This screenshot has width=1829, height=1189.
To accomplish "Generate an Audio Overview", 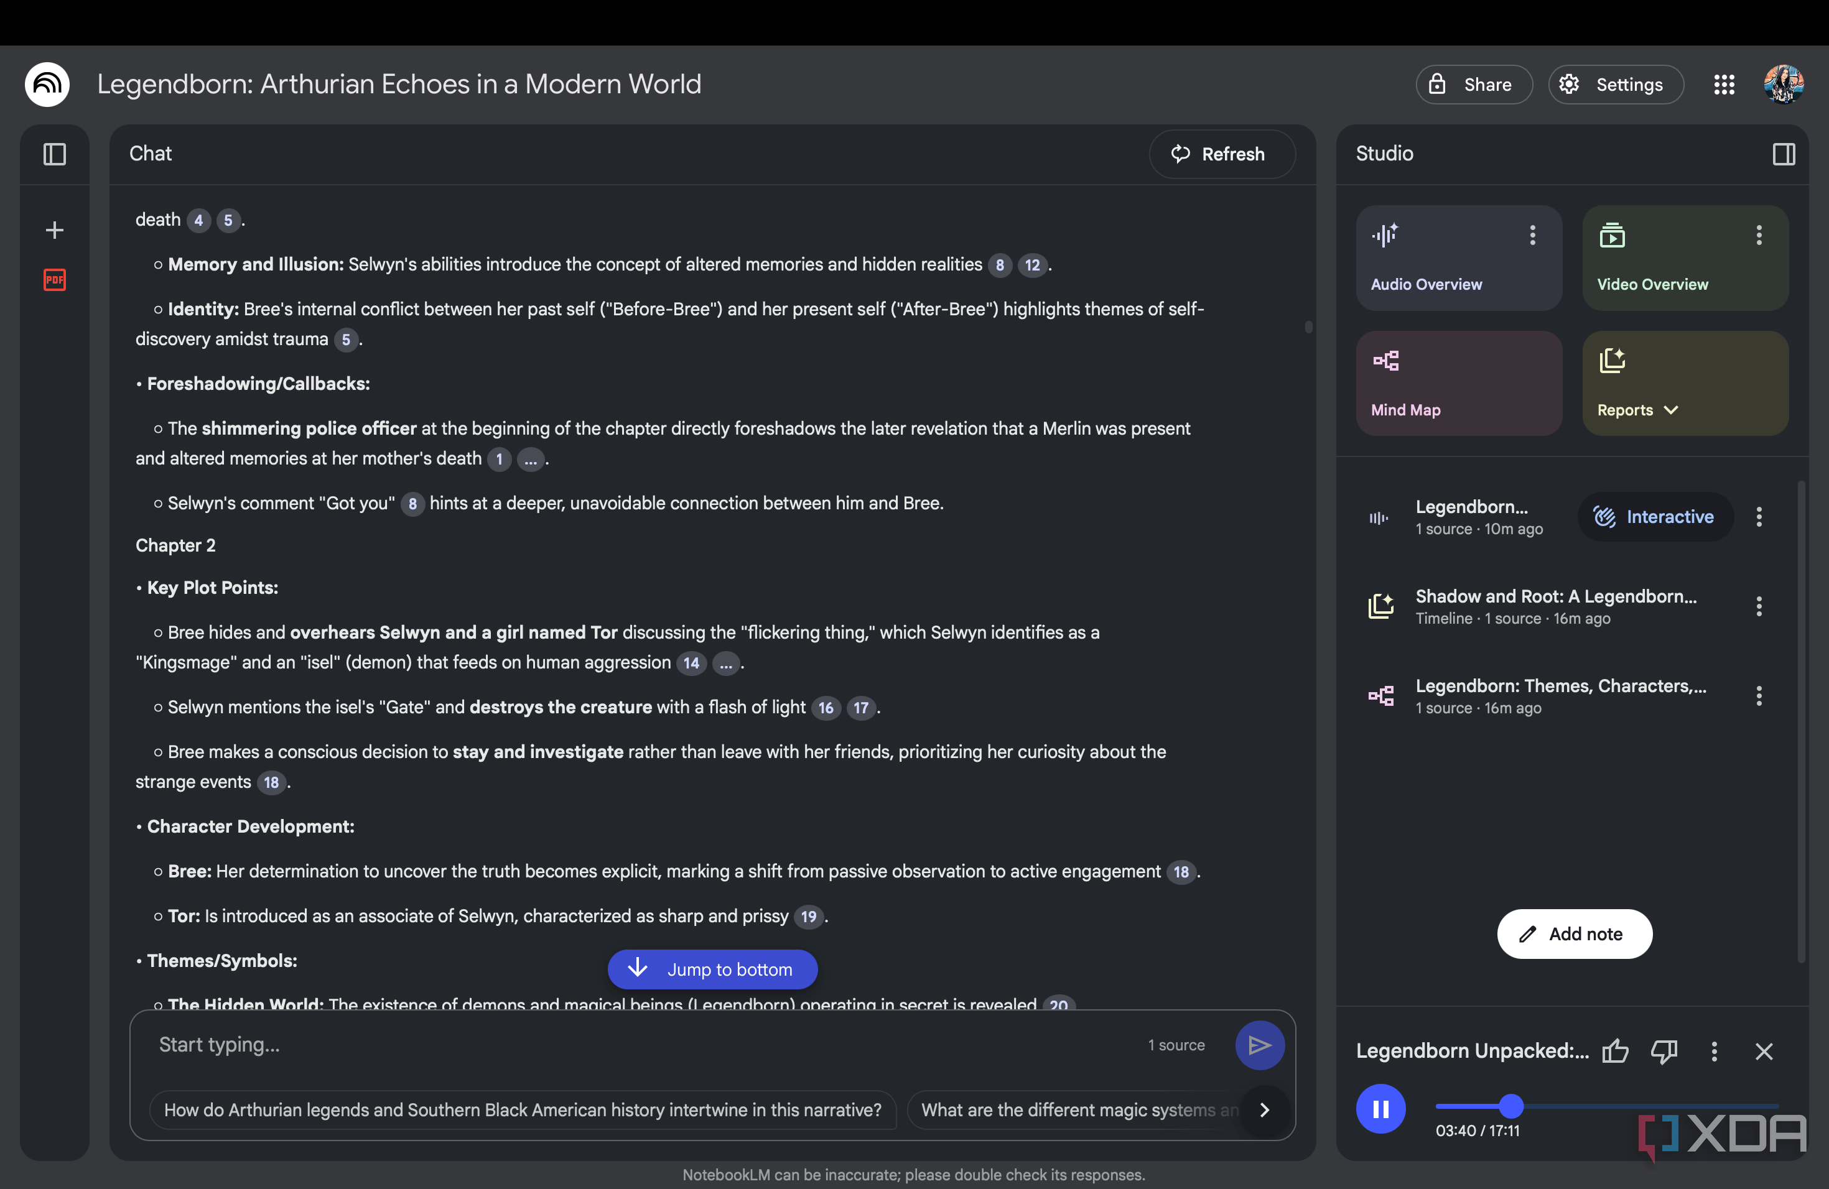I will [x=1458, y=258].
